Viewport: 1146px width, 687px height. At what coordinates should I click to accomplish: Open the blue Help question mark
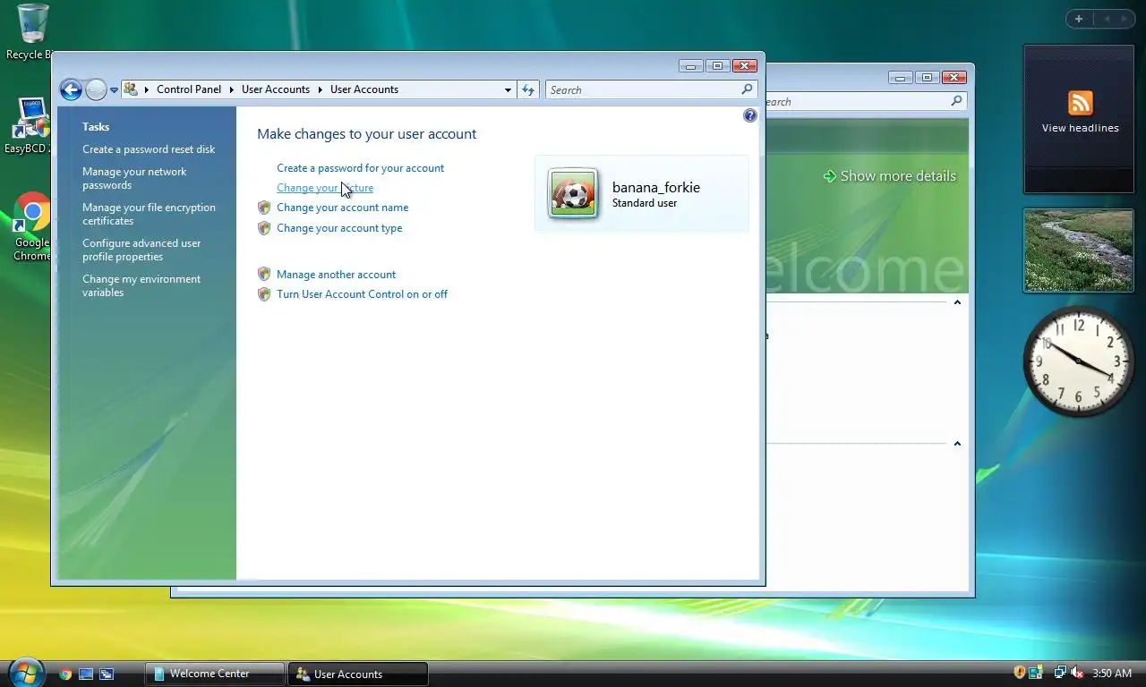[750, 115]
